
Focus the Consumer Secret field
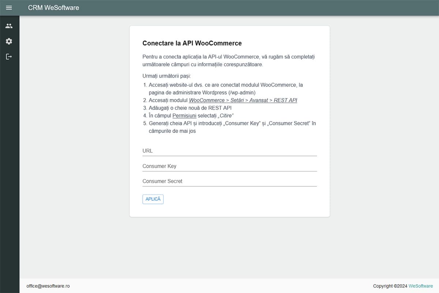tap(229, 181)
